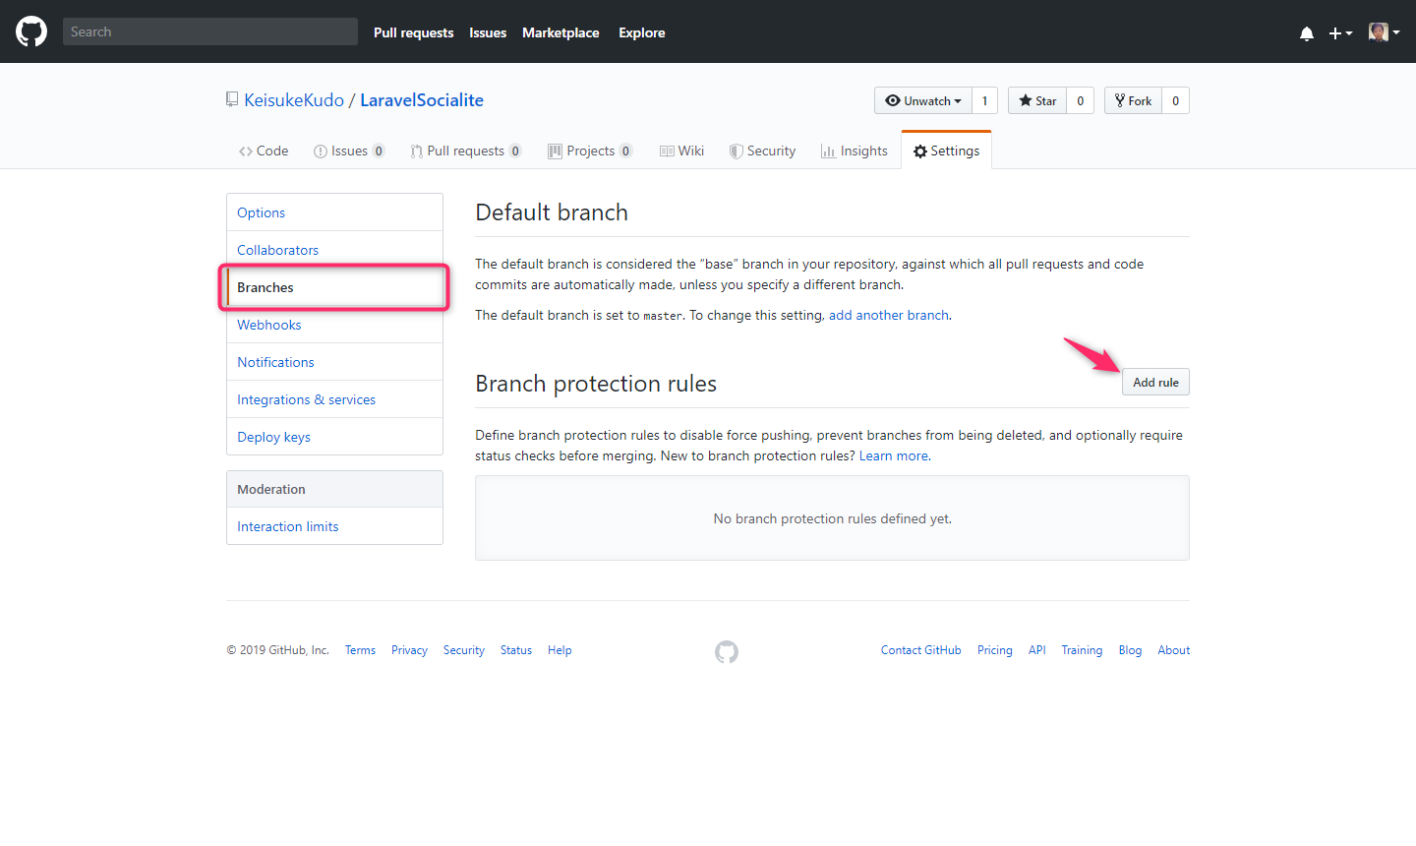The width and height of the screenshot is (1416, 846).
Task: Click the fork count beside Fork
Action: coord(1176,100)
